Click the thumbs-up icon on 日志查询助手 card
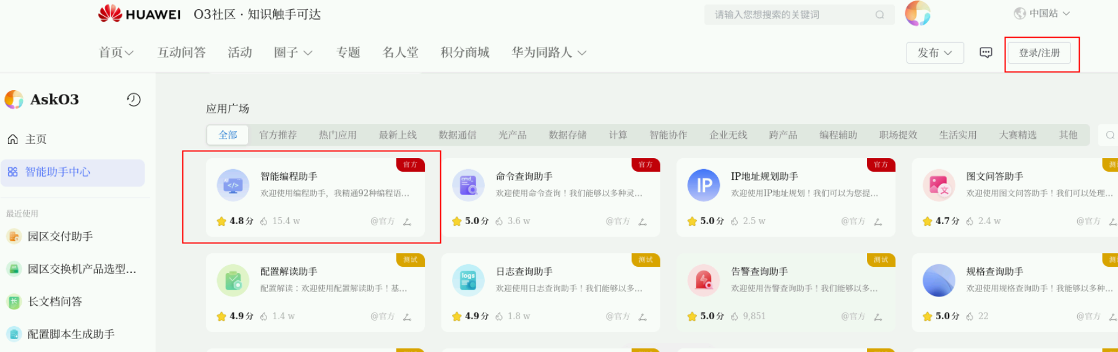 (x=499, y=316)
